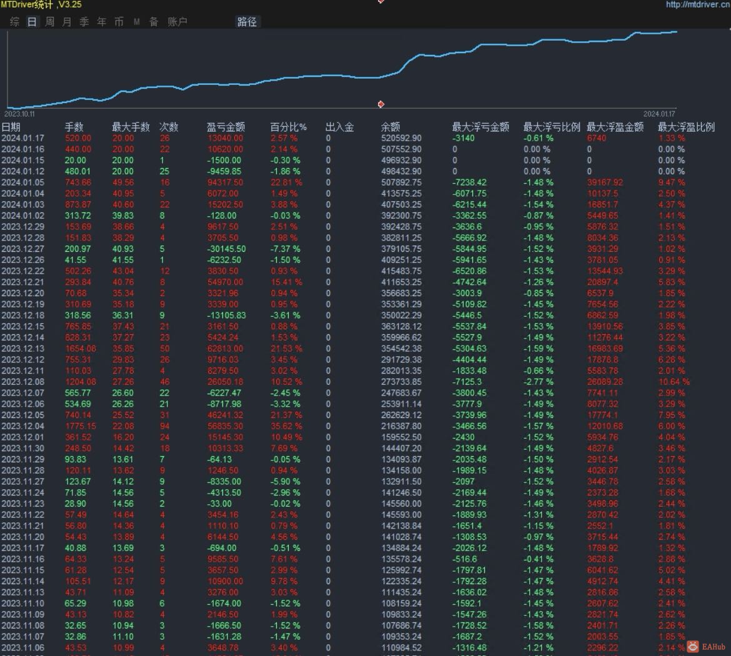This screenshot has height=656, width=731.
Task: Open the 季 (quarterly) statistics tab
Action: 84,22
